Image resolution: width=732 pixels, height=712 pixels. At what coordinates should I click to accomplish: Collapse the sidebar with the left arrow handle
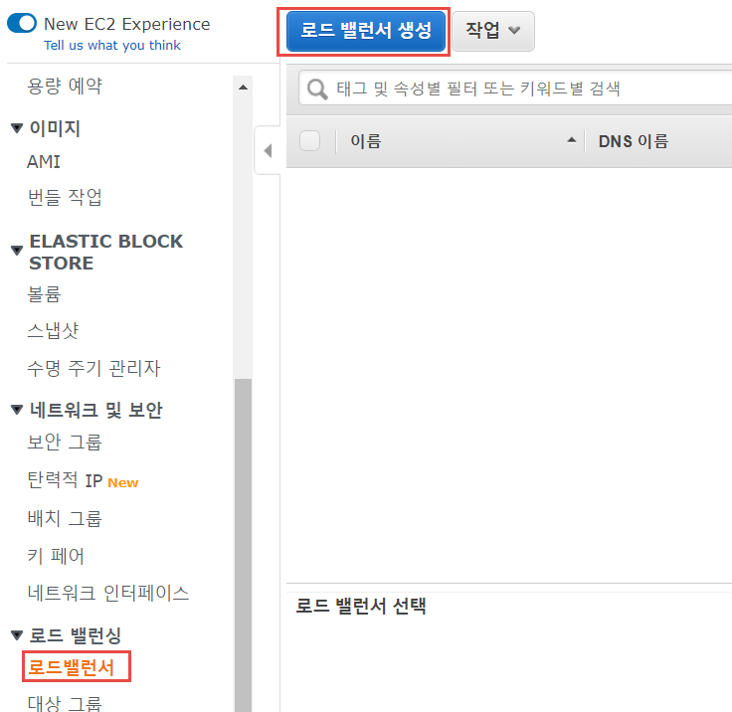pos(268,151)
